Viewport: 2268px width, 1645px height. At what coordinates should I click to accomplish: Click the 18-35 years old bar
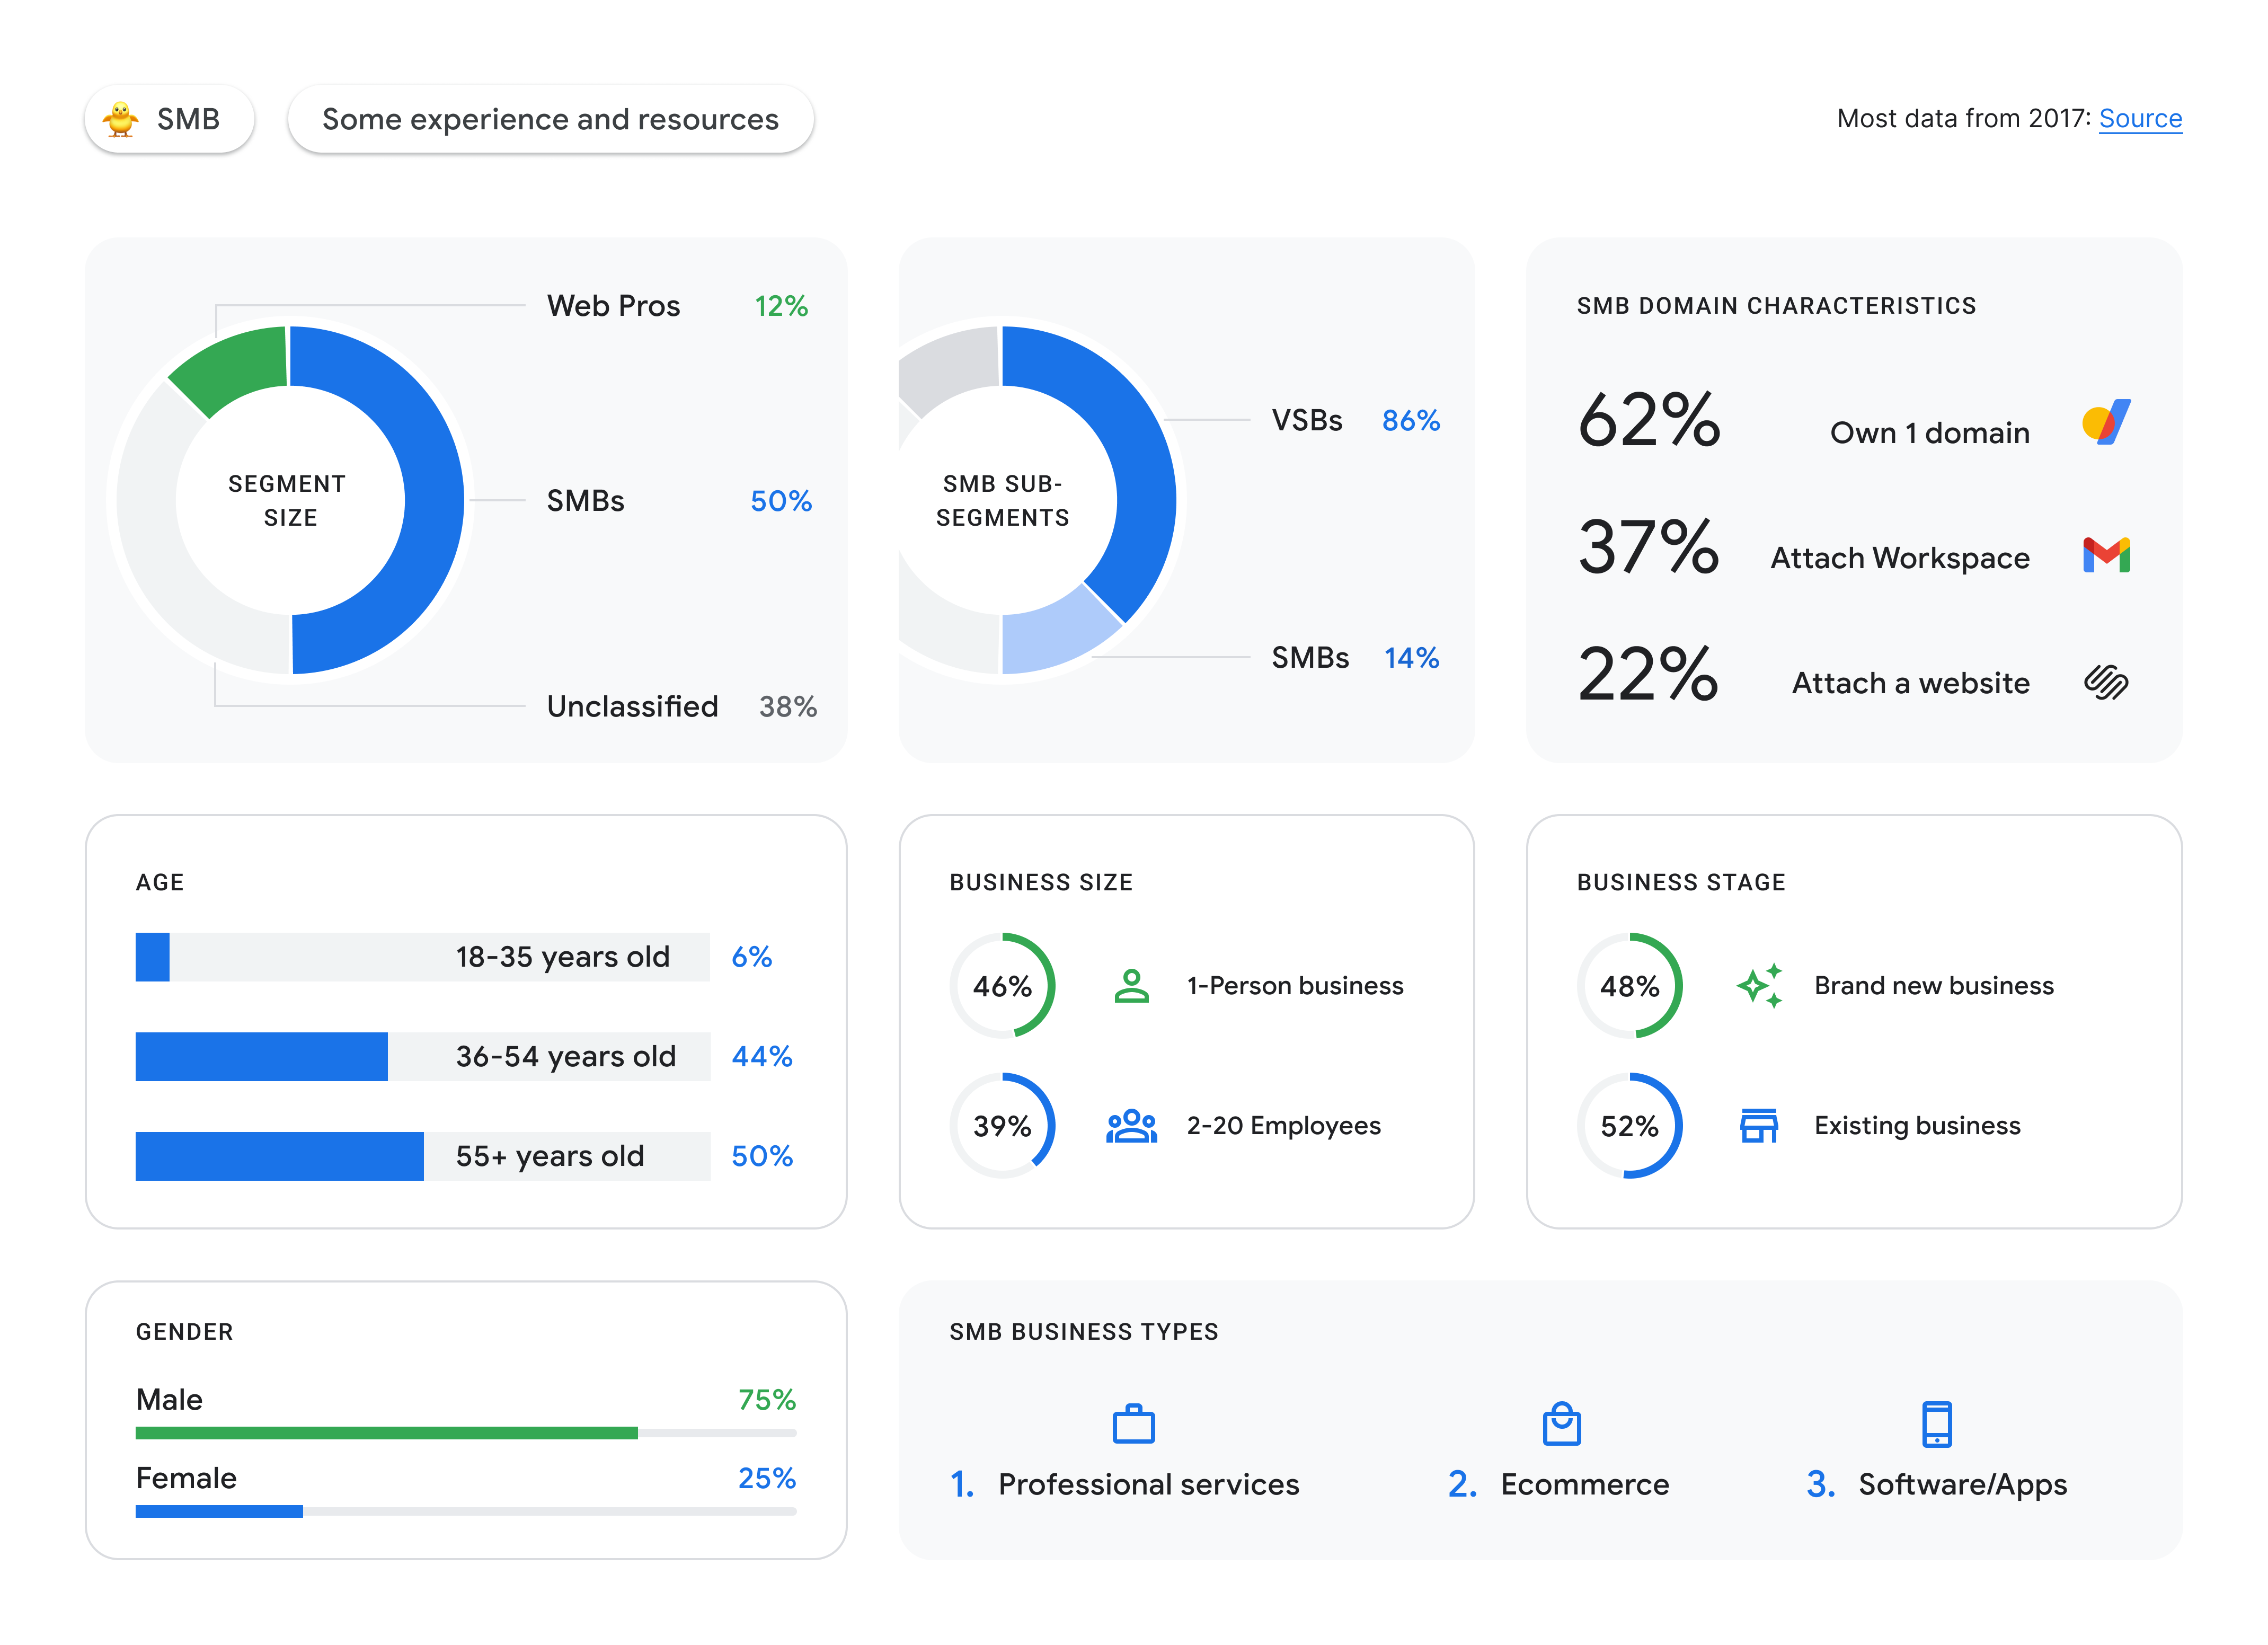point(423,957)
